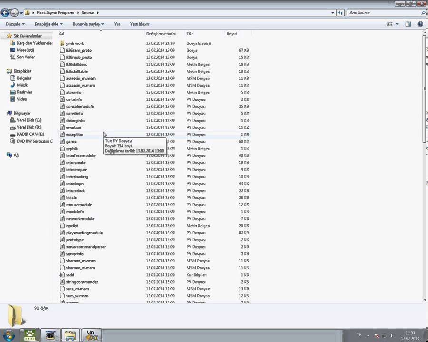This screenshot has height=342, width=428.
Task: Go back with the Back arrow button
Action: 5,12
